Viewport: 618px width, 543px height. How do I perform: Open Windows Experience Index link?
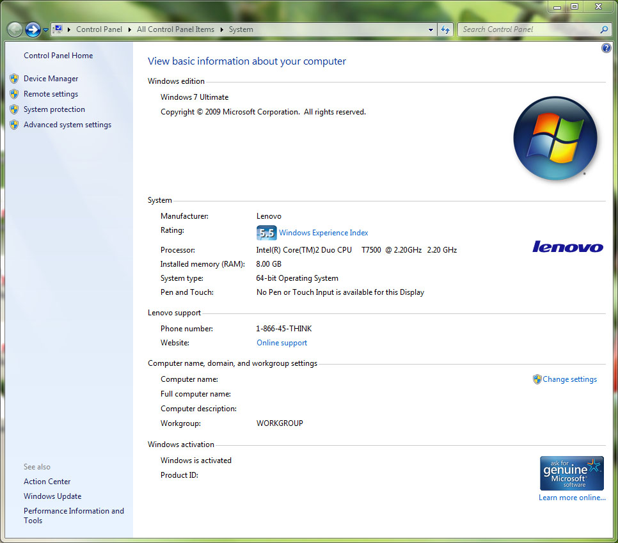324,233
